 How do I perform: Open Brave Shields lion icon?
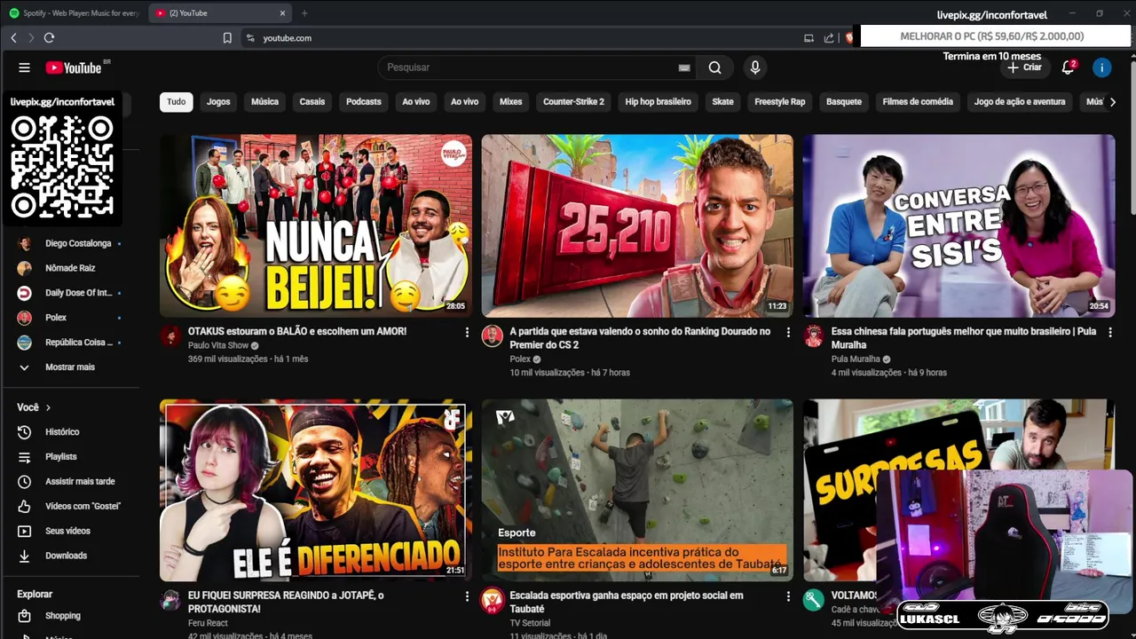pos(849,38)
